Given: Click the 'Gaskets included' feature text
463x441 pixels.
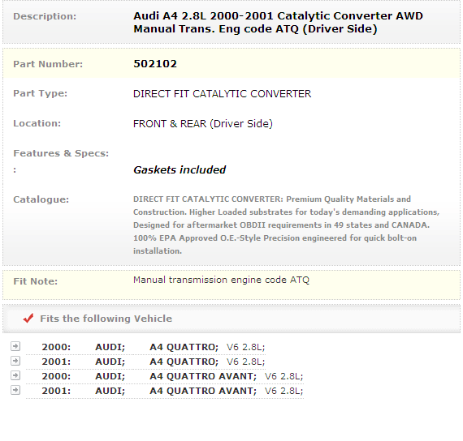Looking at the screenshot, I should click(x=180, y=169).
